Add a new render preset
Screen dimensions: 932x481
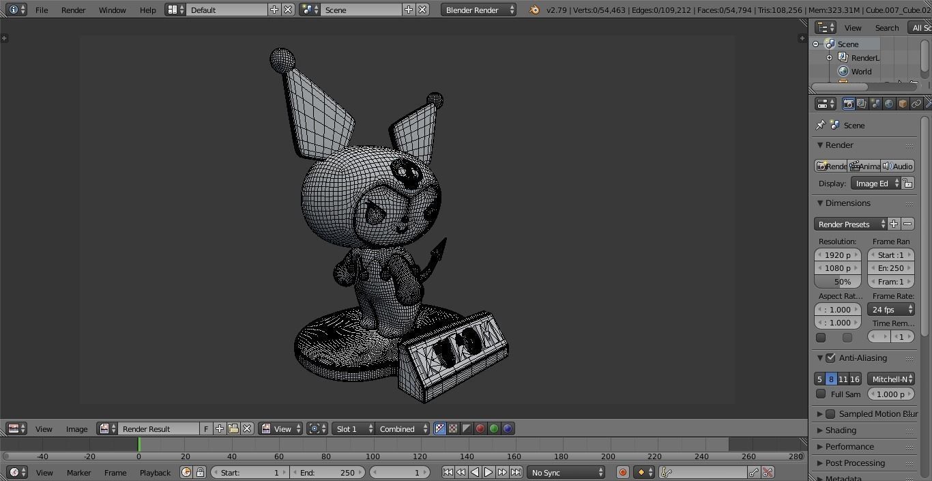894,224
